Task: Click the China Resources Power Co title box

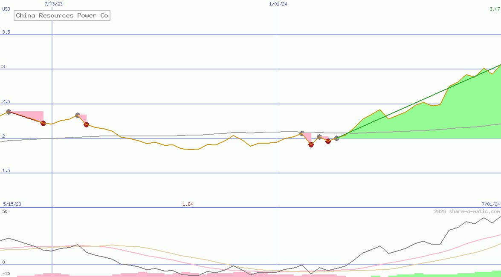Action: pos(62,15)
